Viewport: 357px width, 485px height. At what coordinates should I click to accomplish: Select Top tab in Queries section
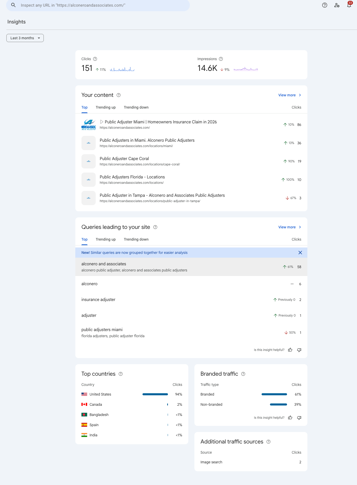(x=84, y=240)
